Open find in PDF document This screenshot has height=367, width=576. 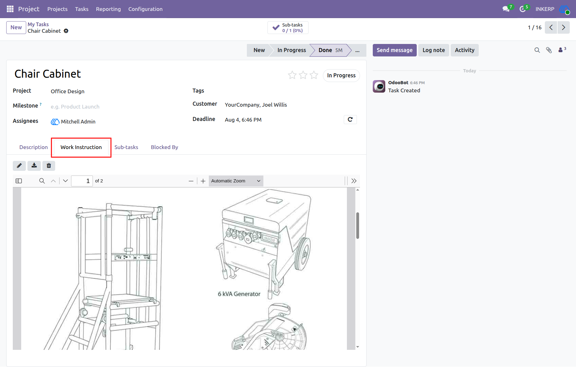point(42,181)
